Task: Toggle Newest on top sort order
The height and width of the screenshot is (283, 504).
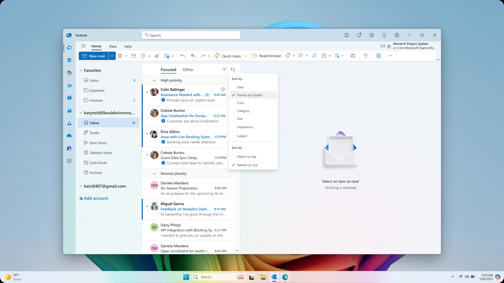Action: pyautogui.click(x=247, y=165)
